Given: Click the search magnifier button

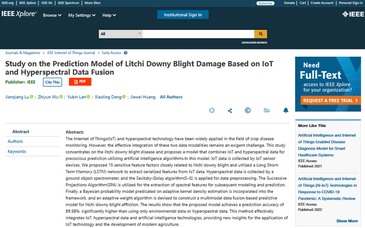Looking at the screenshot, I should [x=260, y=33].
